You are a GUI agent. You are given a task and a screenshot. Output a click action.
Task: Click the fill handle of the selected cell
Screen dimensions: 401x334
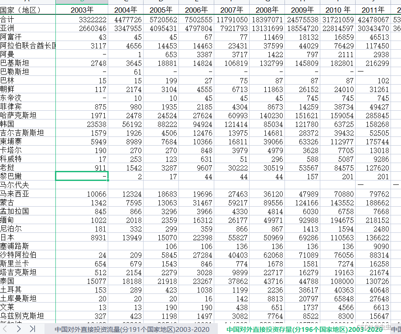tap(109, 180)
